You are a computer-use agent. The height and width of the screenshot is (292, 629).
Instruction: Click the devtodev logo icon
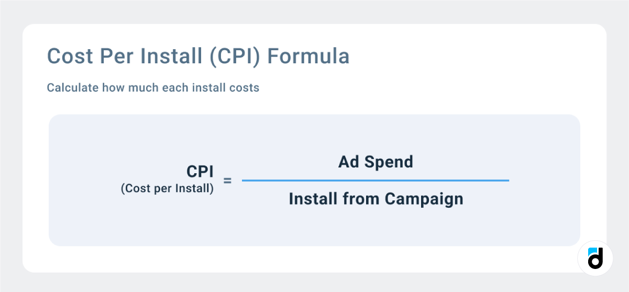595,258
